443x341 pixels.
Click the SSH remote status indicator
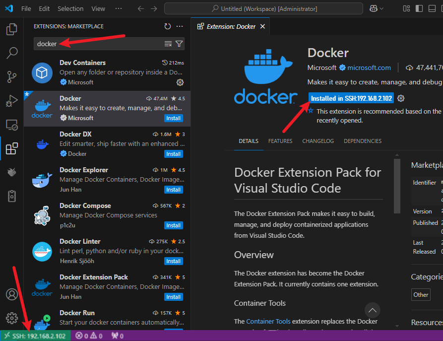[x=35, y=336]
